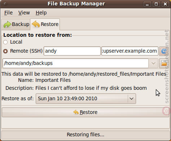Viewport: 171px width, 141px height.
Task: Click the username field containing andy
Action: pos(72,51)
